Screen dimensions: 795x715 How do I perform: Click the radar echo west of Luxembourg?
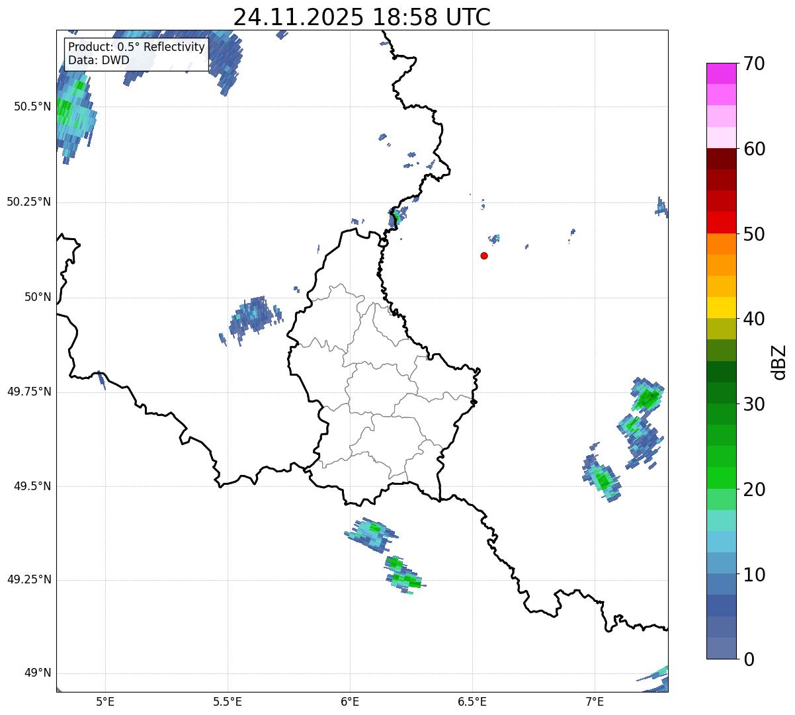pos(252,318)
